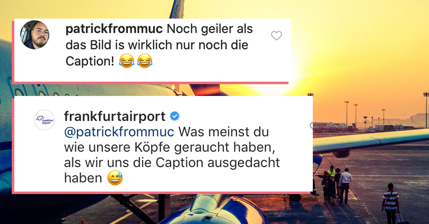Click the "Was meinst du" reply text
429x224 pixels.
(224, 132)
